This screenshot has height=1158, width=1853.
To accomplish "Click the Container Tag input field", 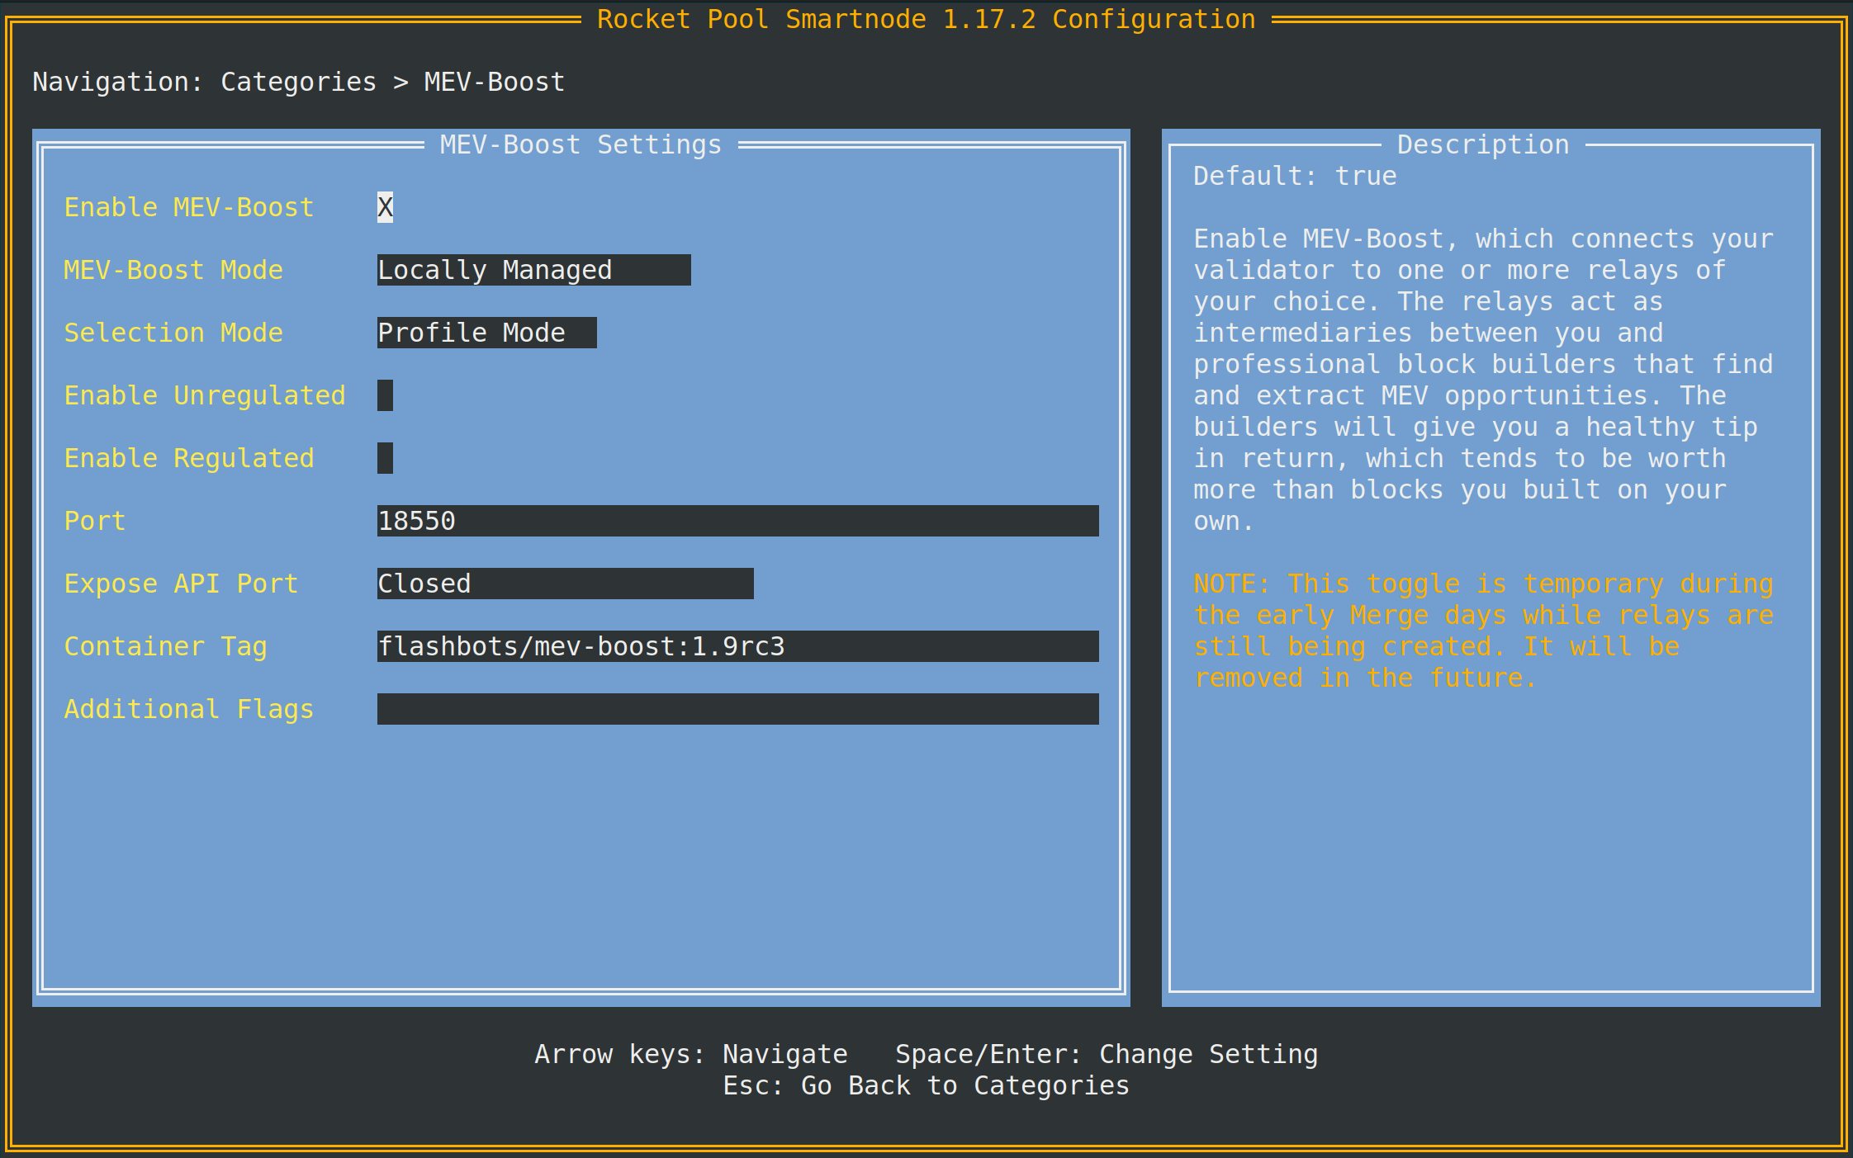I will pos(737,646).
